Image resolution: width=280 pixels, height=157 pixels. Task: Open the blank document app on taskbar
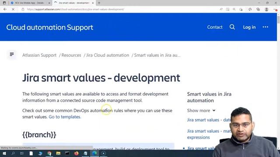click(31, 153)
